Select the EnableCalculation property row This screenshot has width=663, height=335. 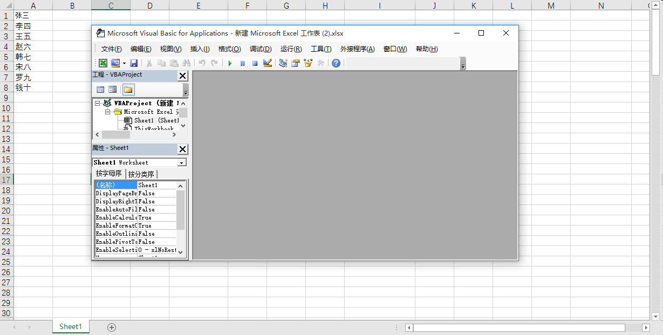pos(135,217)
